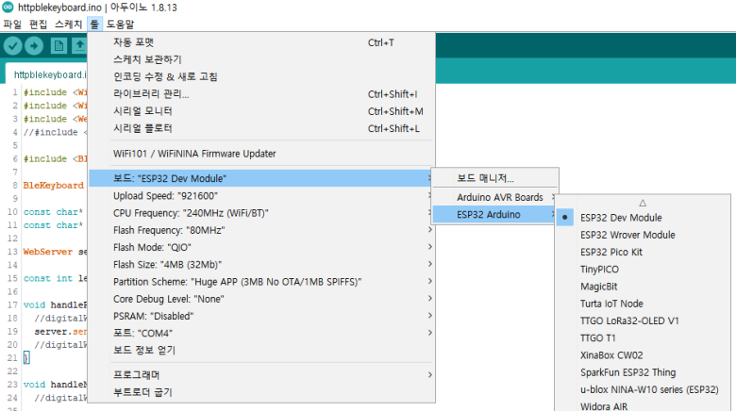This screenshot has height=411, width=736.
Task: Choose 자동 포맷 menu entry
Action: click(x=261, y=42)
